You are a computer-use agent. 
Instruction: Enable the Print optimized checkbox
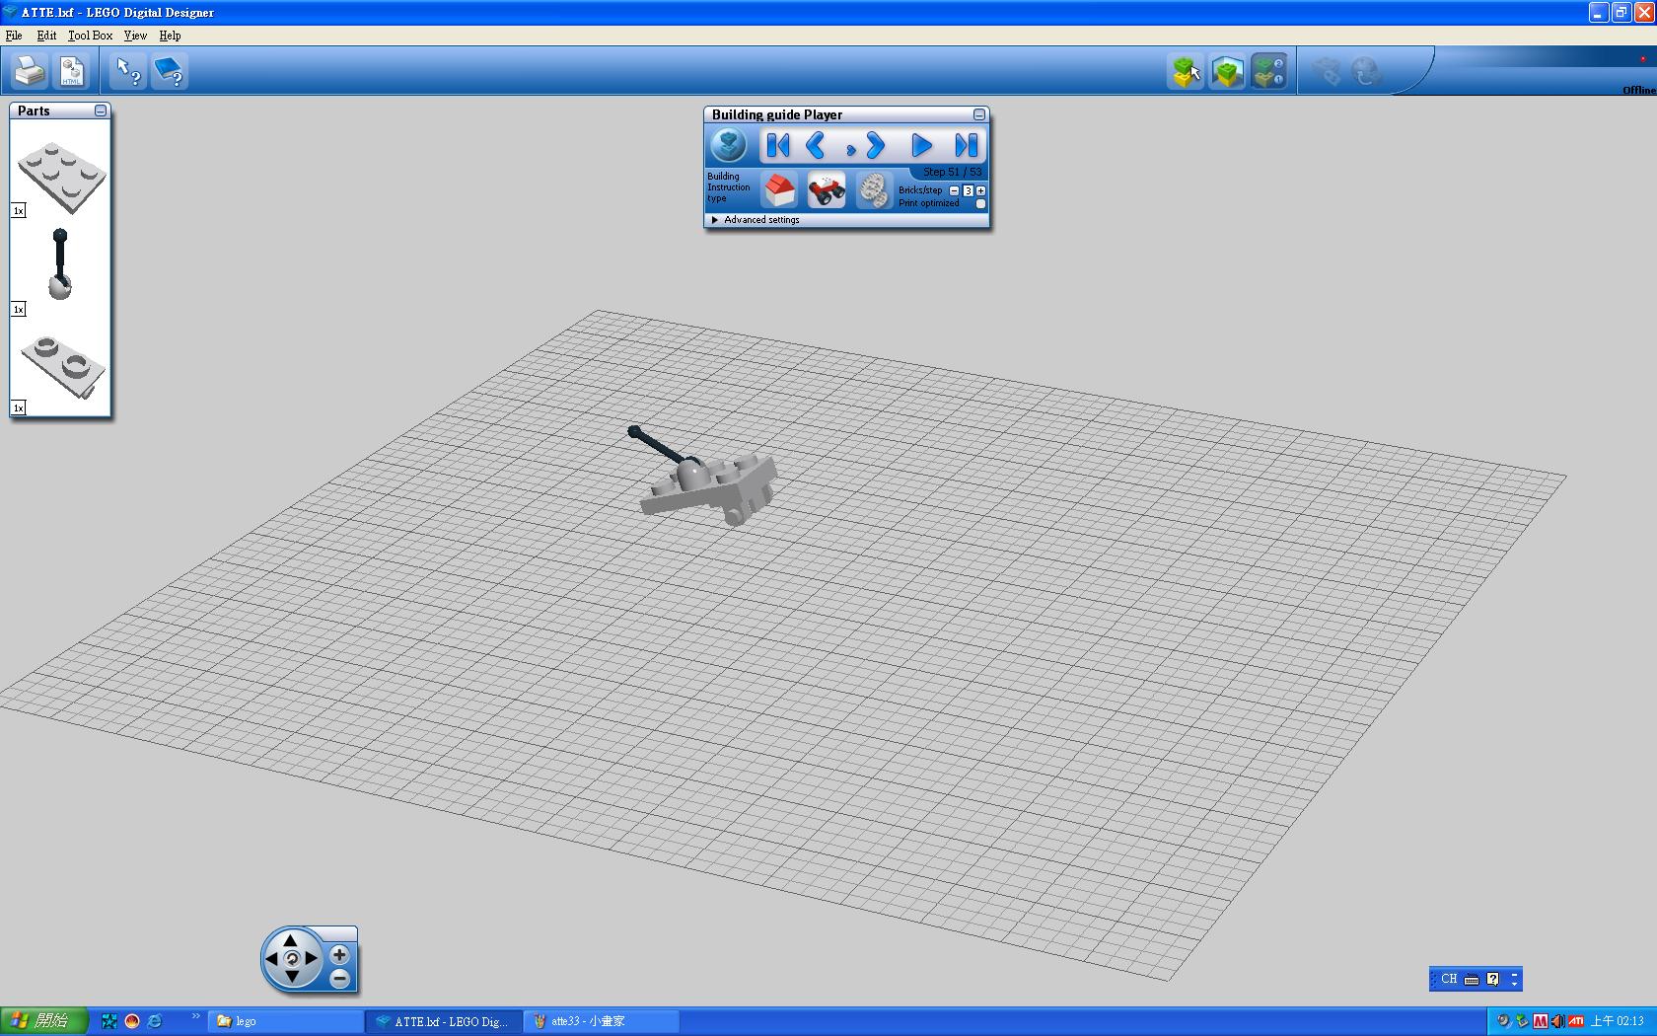[980, 203]
